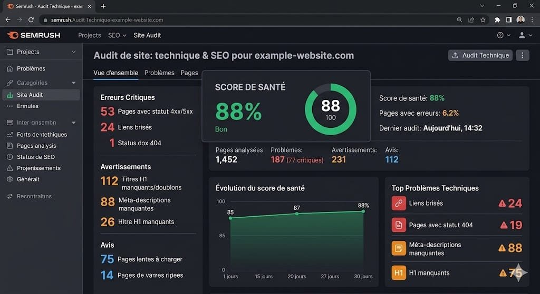The width and height of the screenshot is (540, 294).
Task: Click 24 Liens brisés under Erreurs Critiques
Action: 126,127
